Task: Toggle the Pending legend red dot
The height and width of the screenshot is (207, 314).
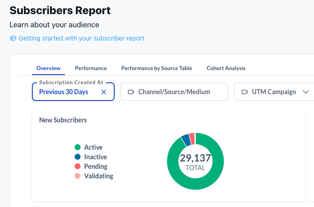Action: click(77, 167)
